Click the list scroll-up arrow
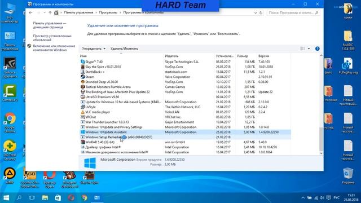This screenshot has height=203, width=361. coord(321,55)
